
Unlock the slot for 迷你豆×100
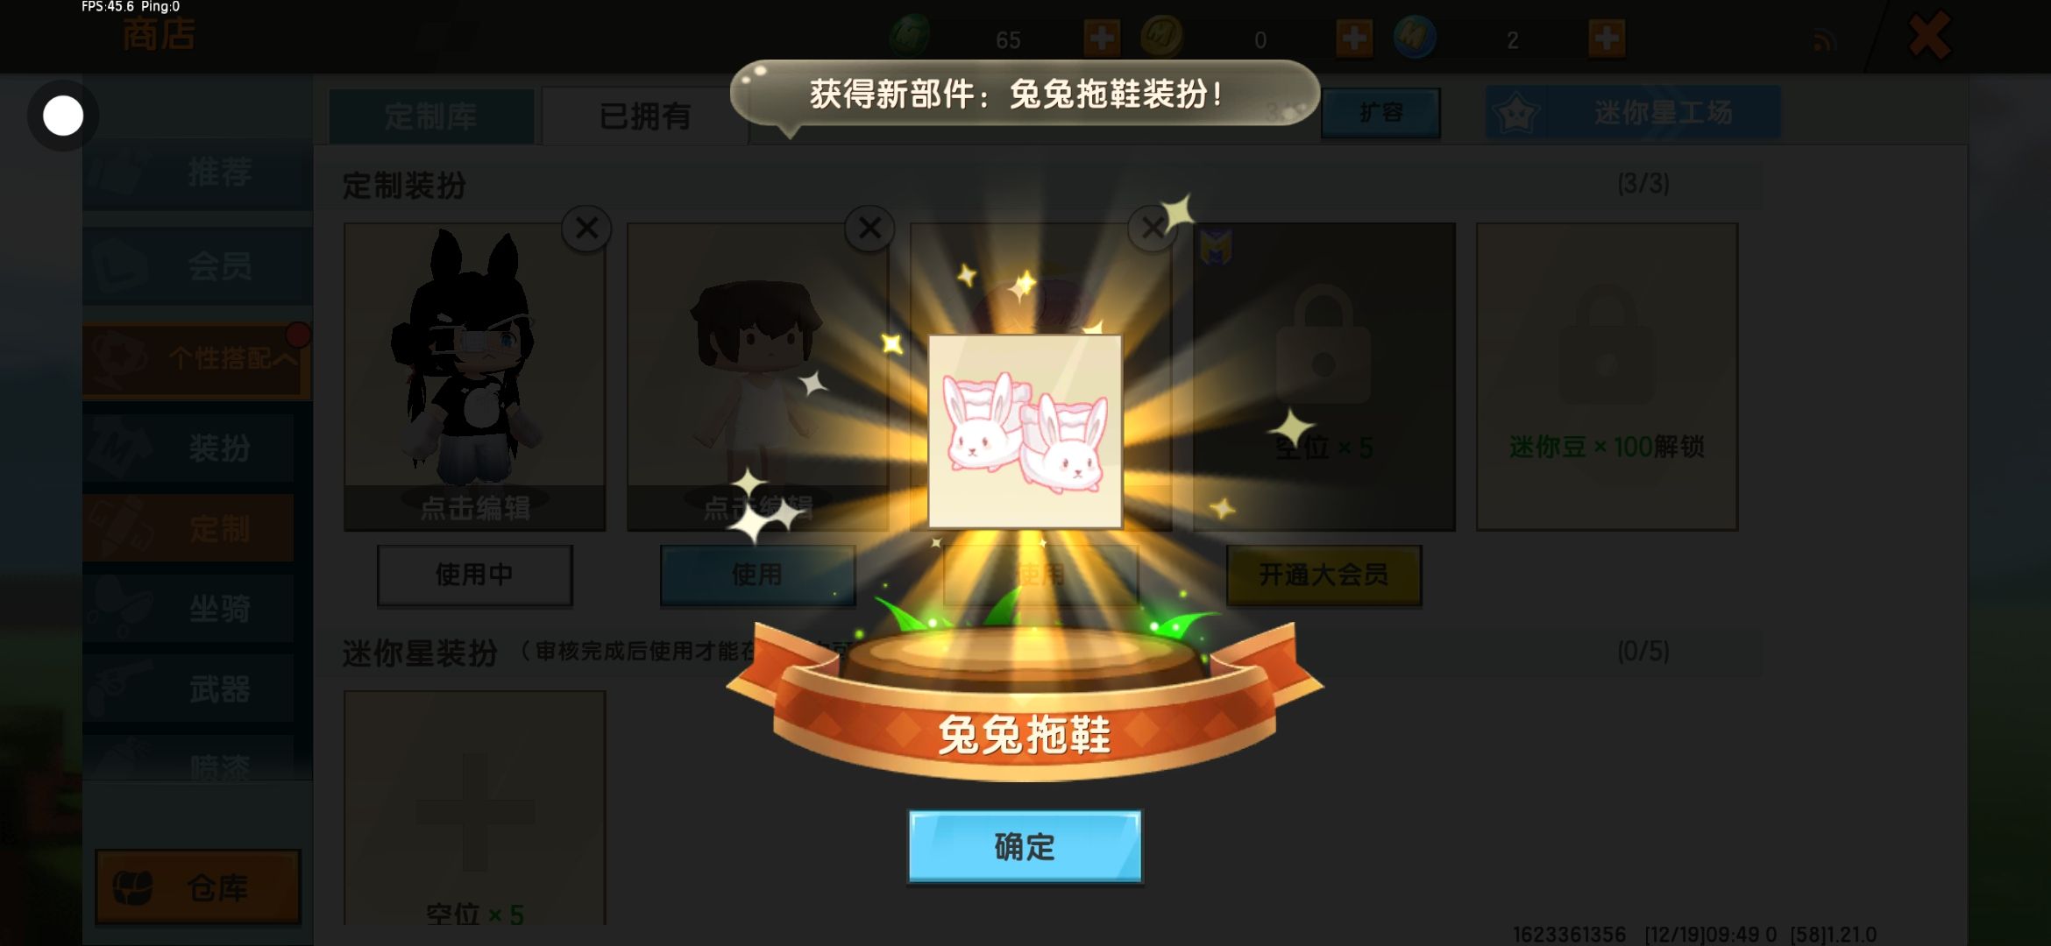(1607, 377)
